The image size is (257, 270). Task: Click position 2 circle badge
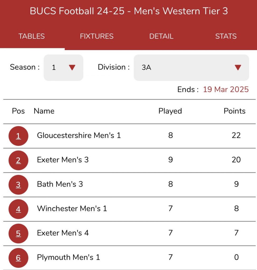[x=18, y=160]
